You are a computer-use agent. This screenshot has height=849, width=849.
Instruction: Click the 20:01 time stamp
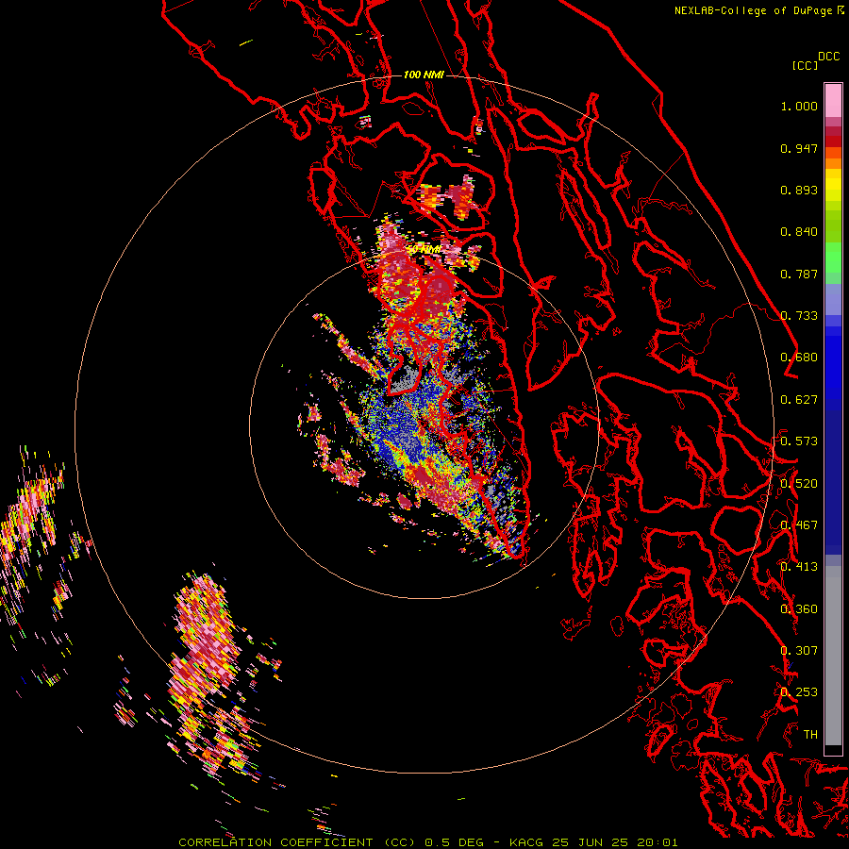(x=658, y=842)
